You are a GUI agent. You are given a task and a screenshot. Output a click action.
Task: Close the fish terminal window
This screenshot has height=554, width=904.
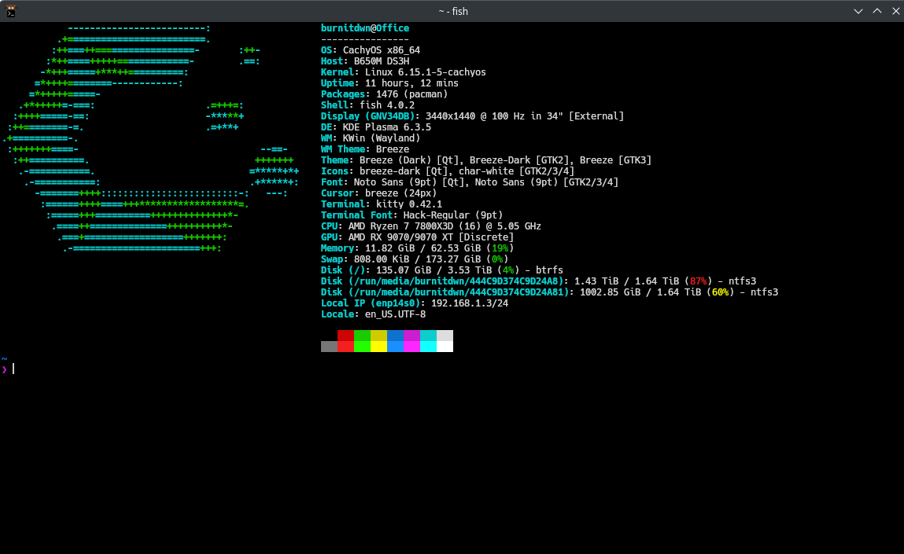895,11
